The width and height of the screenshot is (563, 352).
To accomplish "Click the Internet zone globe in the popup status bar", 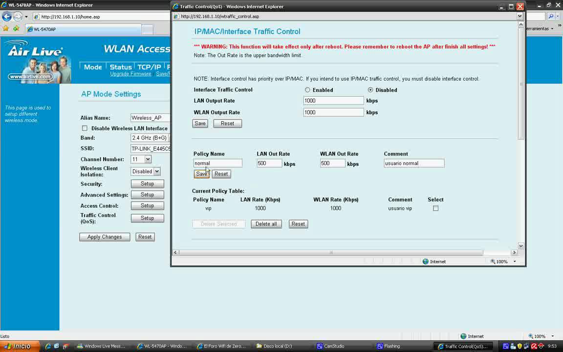I will coord(426,262).
